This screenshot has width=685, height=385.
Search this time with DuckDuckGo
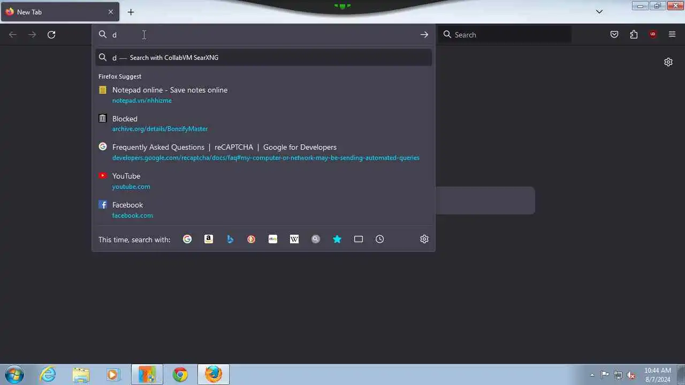pos(252,239)
